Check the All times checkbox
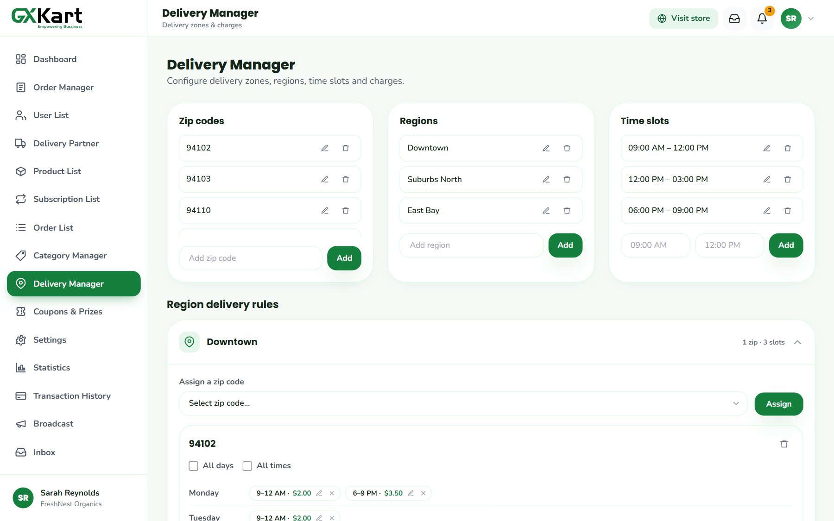Screen dimensions: 834x521 point(247,466)
